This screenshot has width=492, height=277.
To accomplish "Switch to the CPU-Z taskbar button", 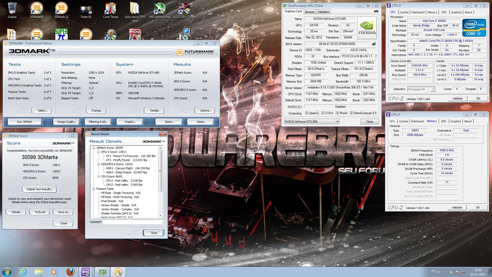I will (x=86, y=272).
